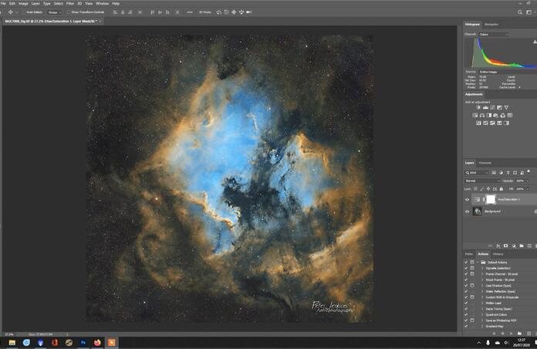Create new action set folder icon
The image size is (537, 349).
[x=519, y=334]
